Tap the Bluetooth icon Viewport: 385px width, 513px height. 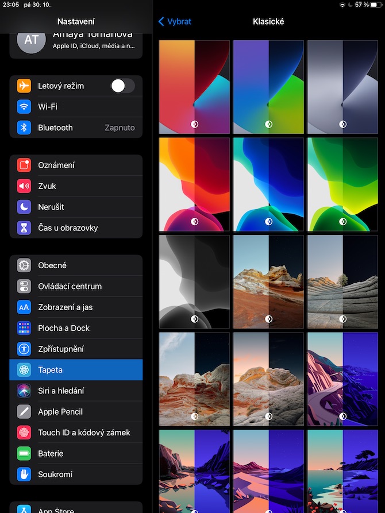[24, 128]
